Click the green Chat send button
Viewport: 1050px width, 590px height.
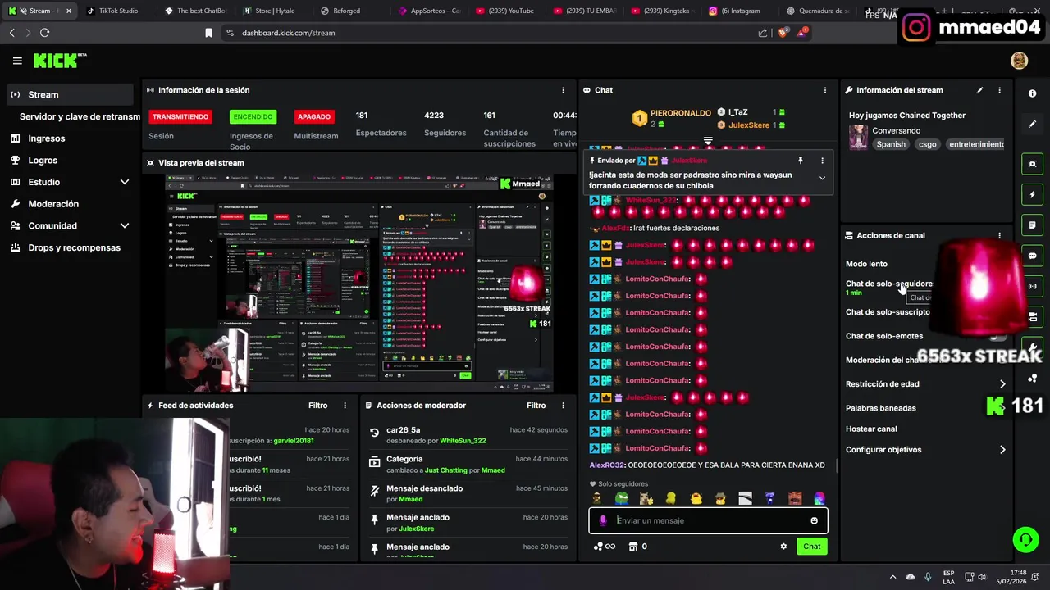811,547
